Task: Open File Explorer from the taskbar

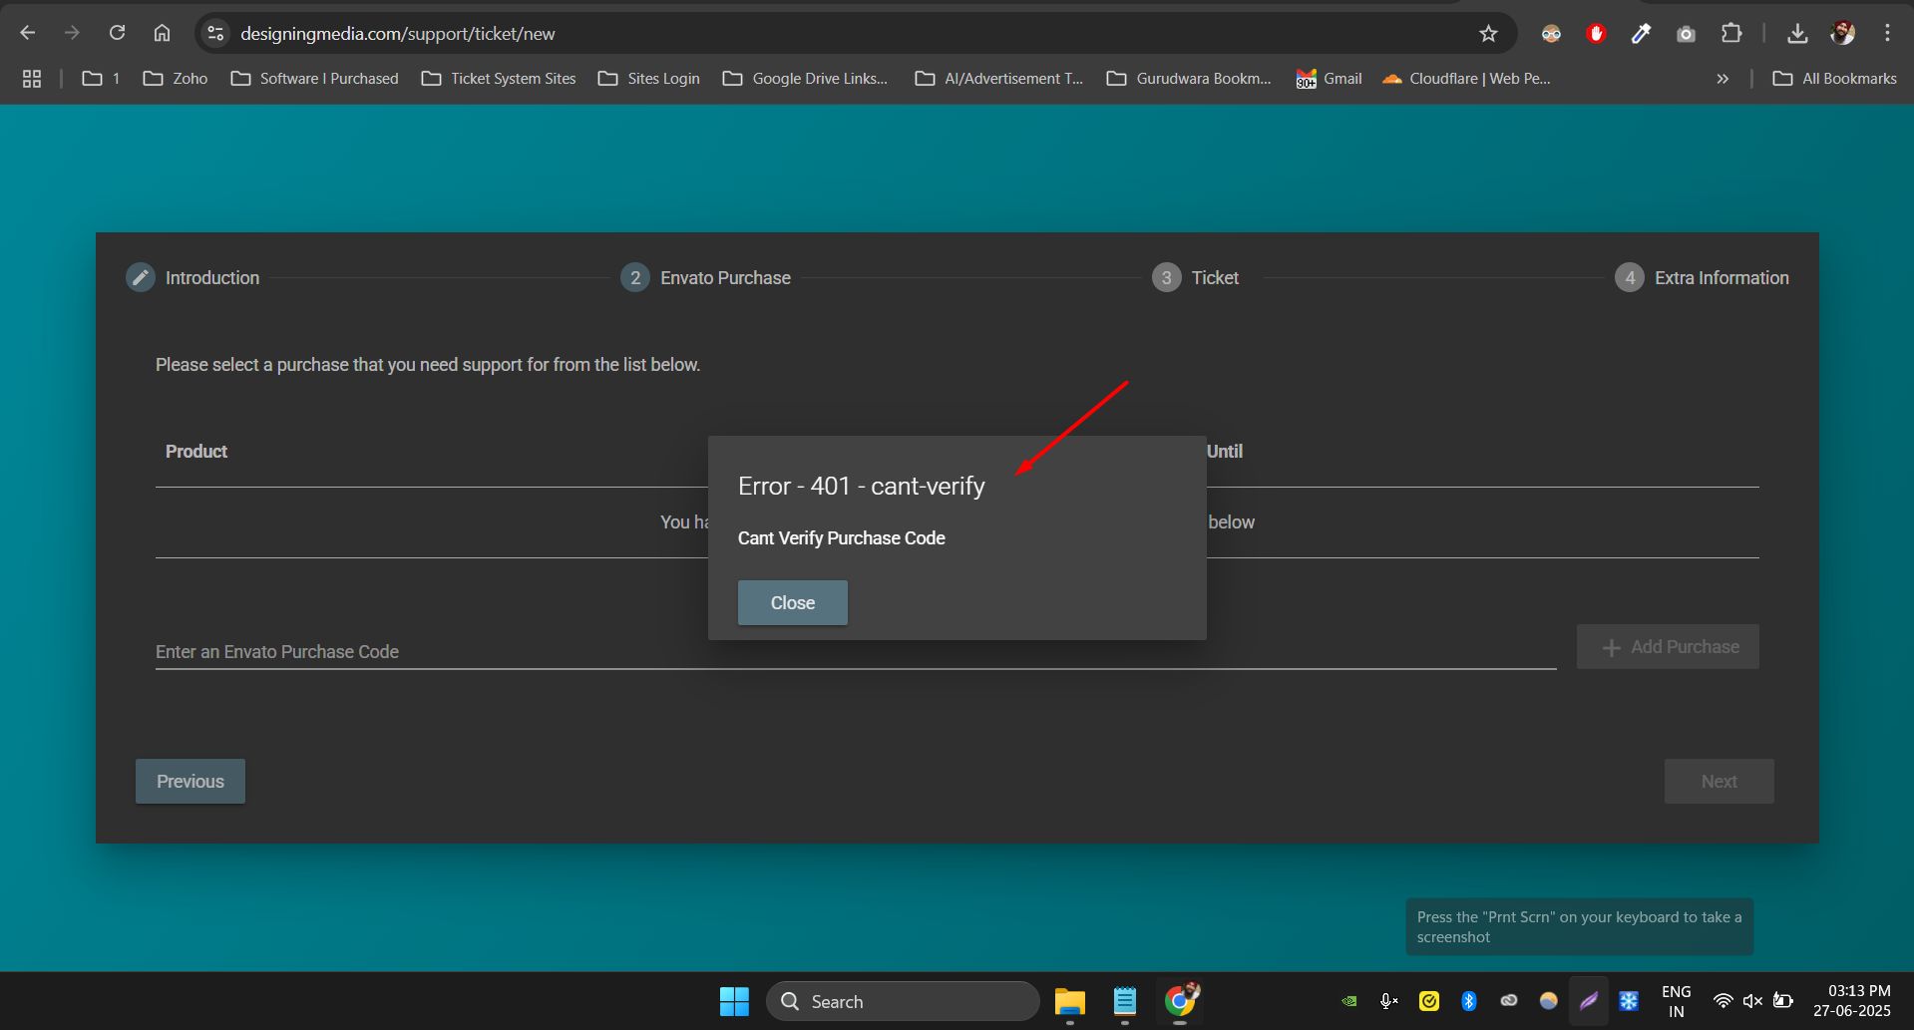Action: (x=1070, y=1001)
